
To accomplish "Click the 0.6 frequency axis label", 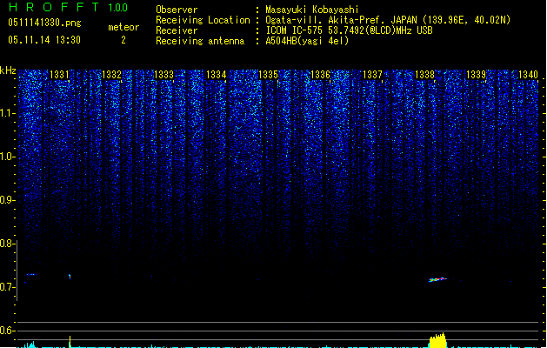I will 8,331.
